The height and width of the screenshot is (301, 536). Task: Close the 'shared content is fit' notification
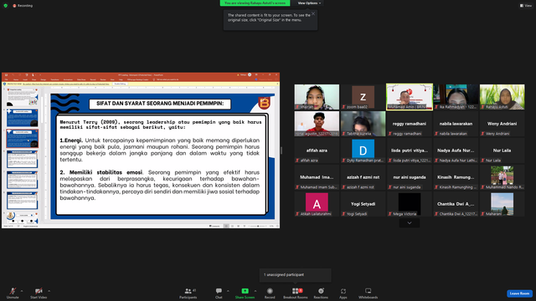point(313,13)
